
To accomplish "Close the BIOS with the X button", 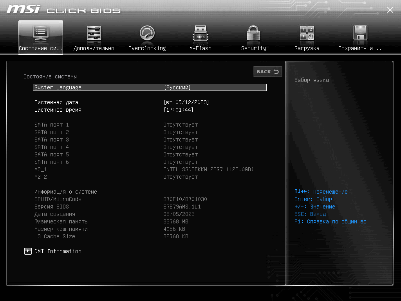I will click(390, 10).
